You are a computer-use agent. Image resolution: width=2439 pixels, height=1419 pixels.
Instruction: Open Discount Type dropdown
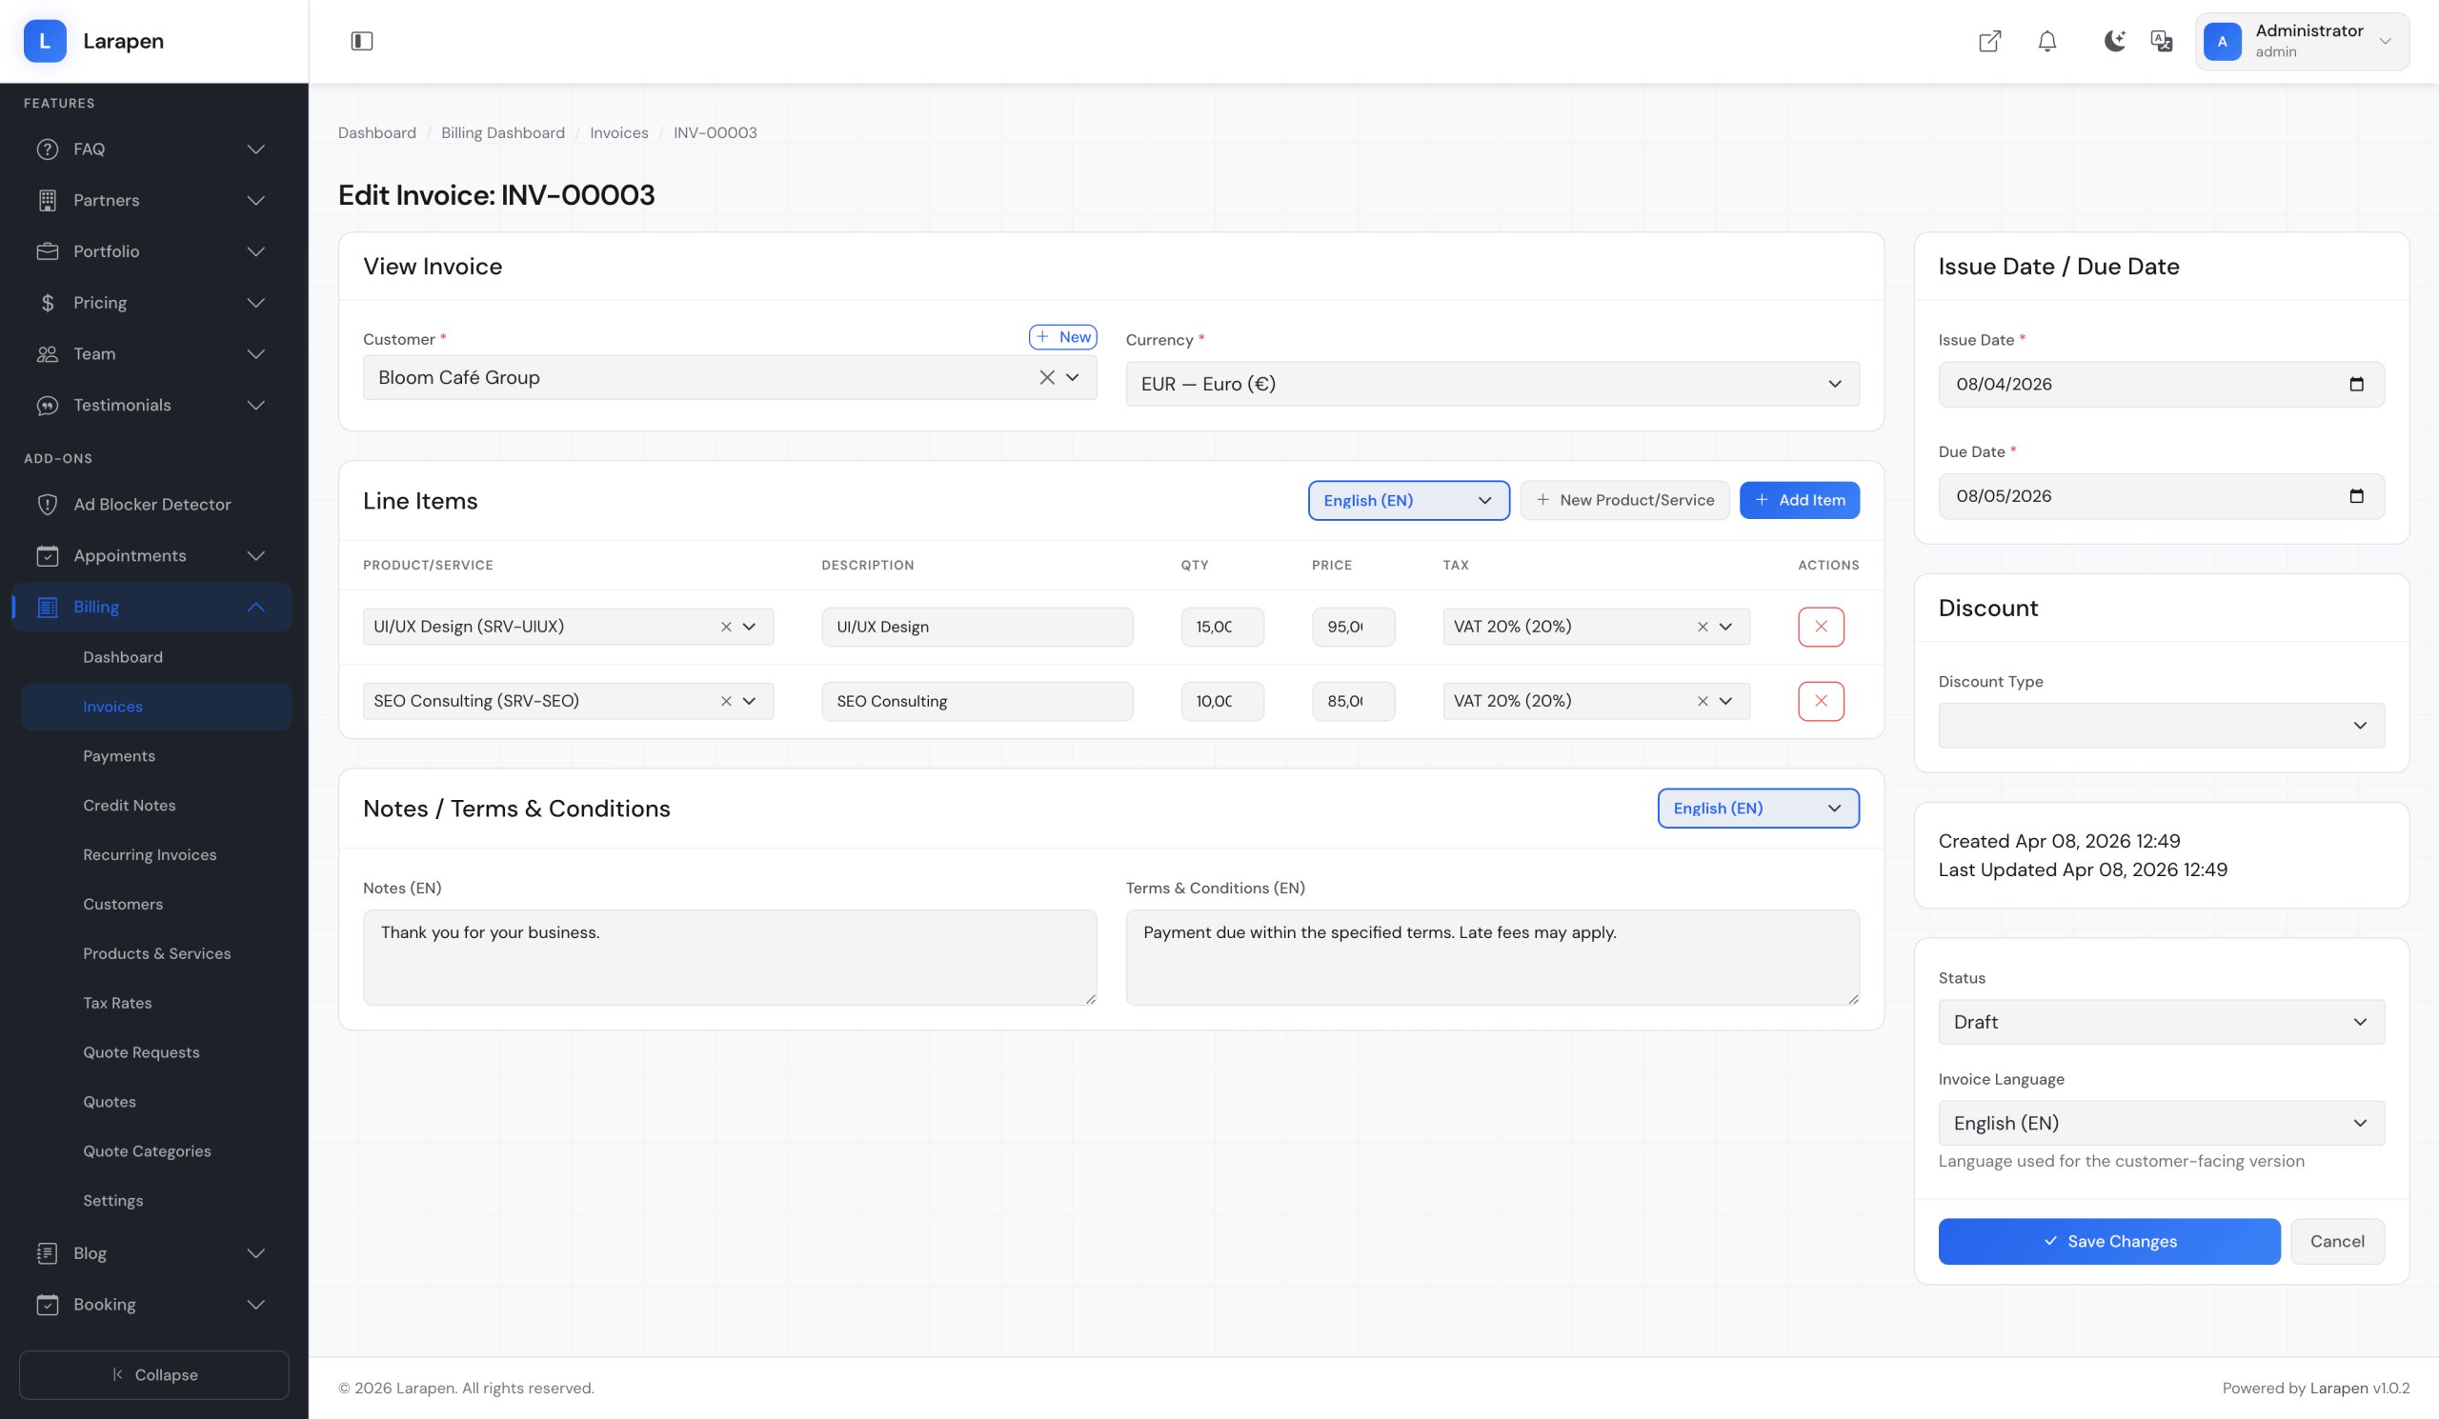tap(2160, 726)
